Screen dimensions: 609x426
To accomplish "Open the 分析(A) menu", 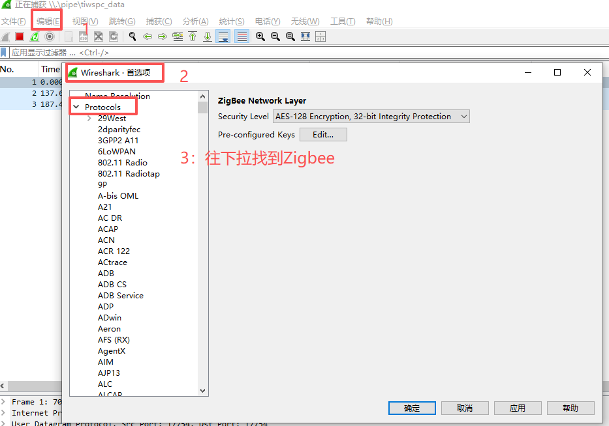I will (196, 21).
